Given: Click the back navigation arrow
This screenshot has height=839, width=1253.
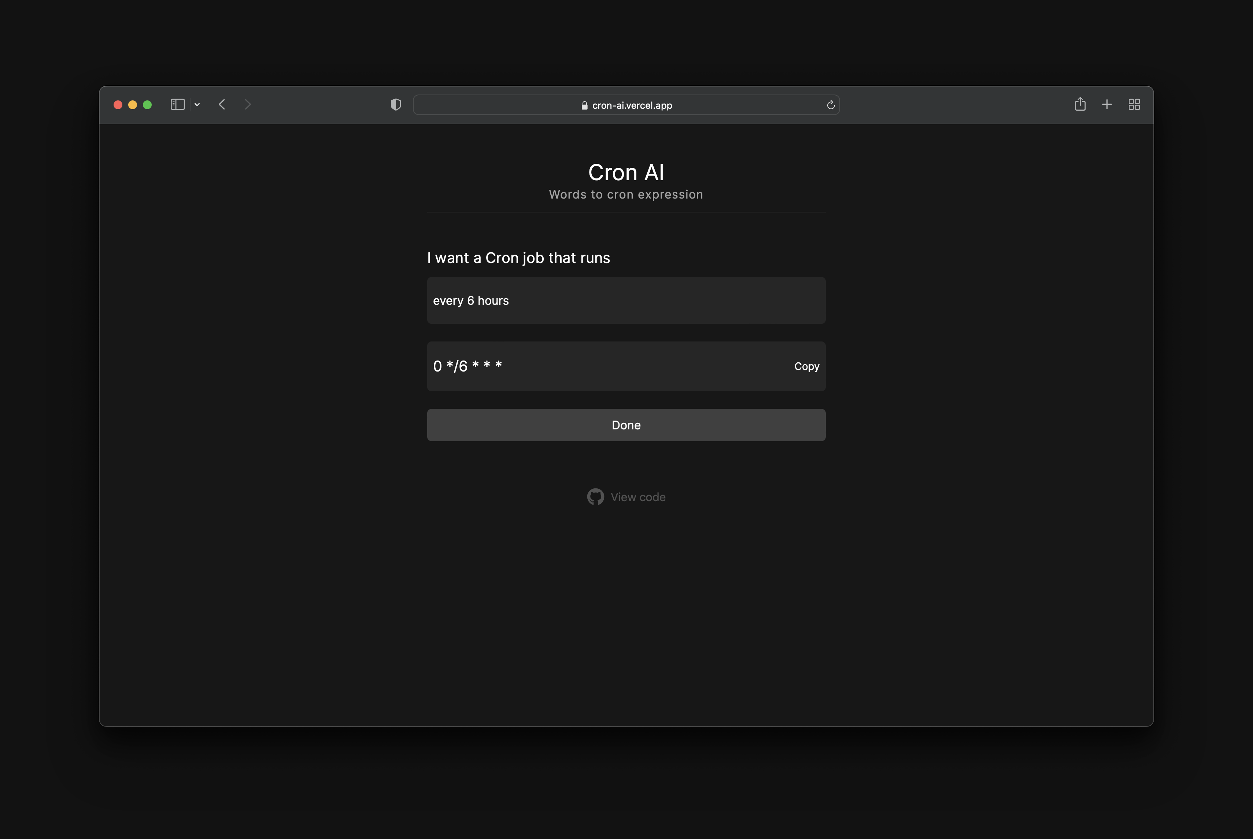Looking at the screenshot, I should (x=222, y=104).
